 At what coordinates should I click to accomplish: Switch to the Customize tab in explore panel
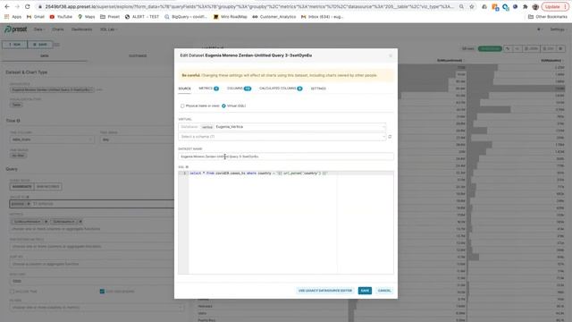click(138, 55)
